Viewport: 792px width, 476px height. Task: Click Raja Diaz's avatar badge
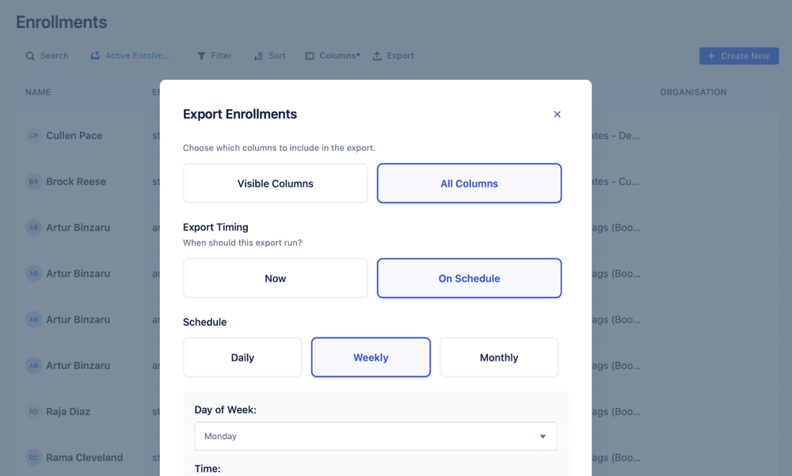32,411
